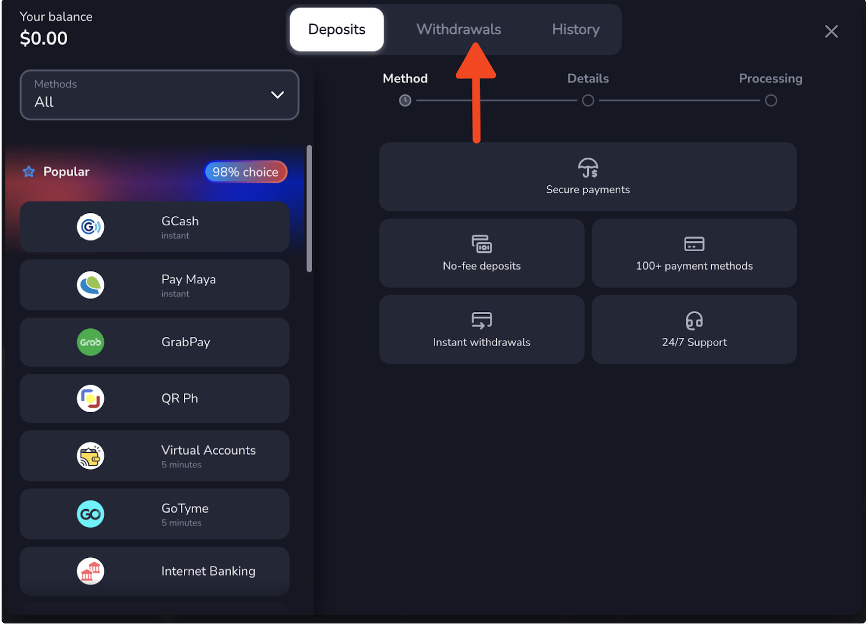The width and height of the screenshot is (866, 624).
Task: Click the GoTyme logo icon
Action: (x=90, y=514)
